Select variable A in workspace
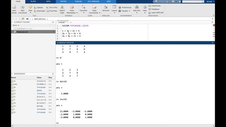The height and width of the screenshot is (127, 226). 33,81
